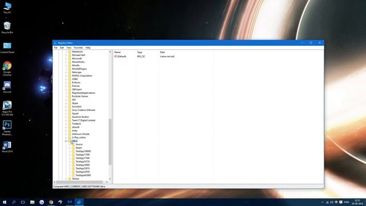
Task: Select the Squad key
Action: tap(75, 113)
